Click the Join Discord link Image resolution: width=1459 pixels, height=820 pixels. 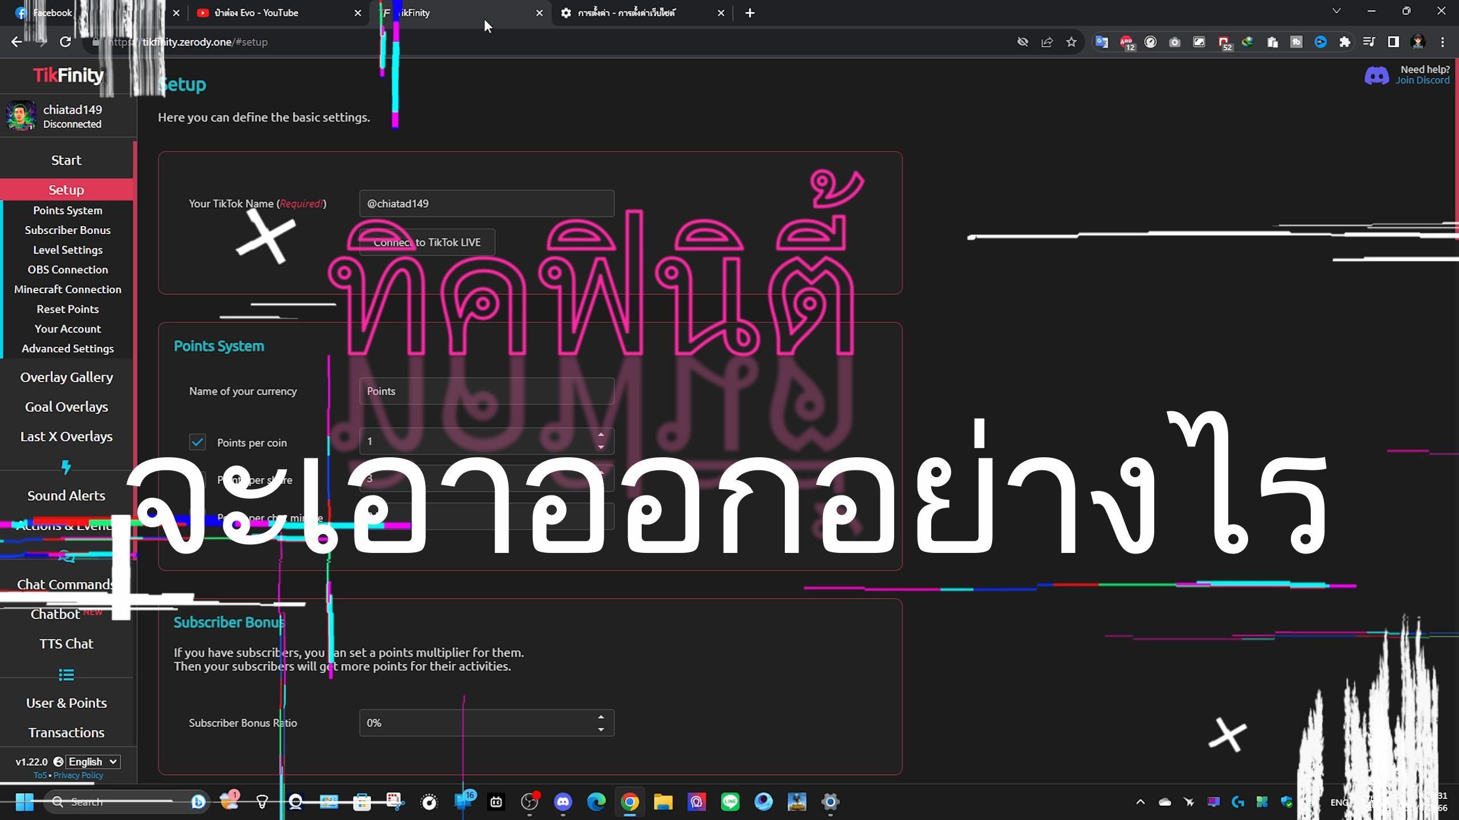pyautogui.click(x=1422, y=80)
